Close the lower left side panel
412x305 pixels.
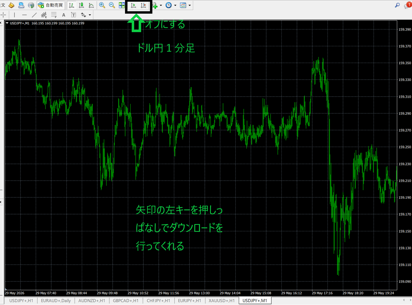[x=1, y=202]
